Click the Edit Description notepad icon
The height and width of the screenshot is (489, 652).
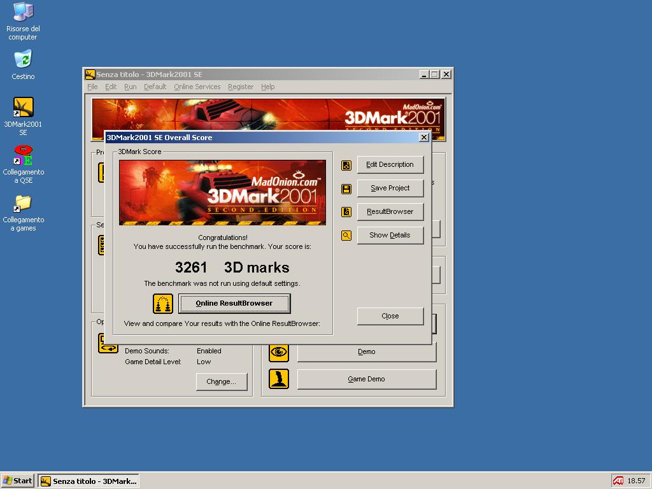coord(346,166)
